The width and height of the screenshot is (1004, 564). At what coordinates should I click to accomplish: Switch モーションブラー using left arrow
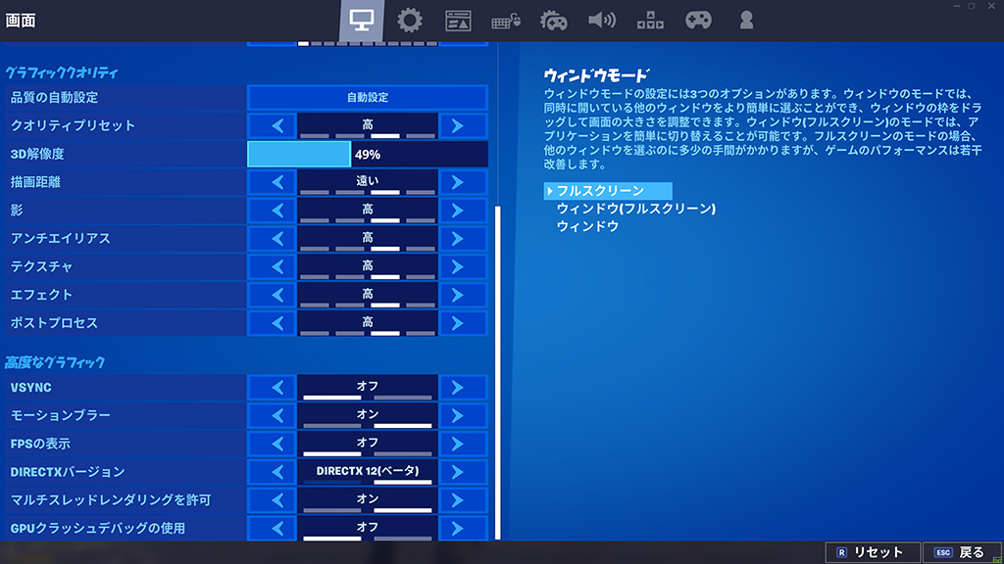[272, 415]
